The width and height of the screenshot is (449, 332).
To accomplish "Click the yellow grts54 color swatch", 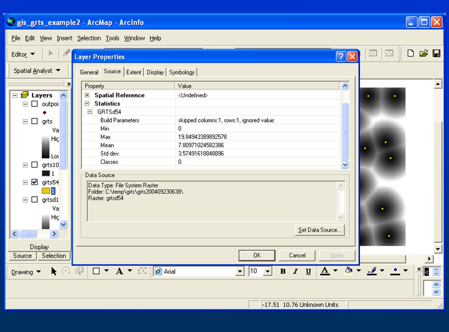I will 46,190.
